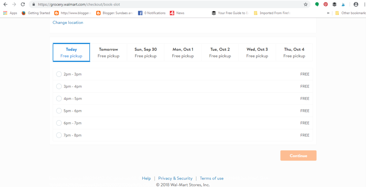Viewport: 366px width, 187px height.
Task: Open Apps grid in bookmarks bar
Action: click(10, 13)
